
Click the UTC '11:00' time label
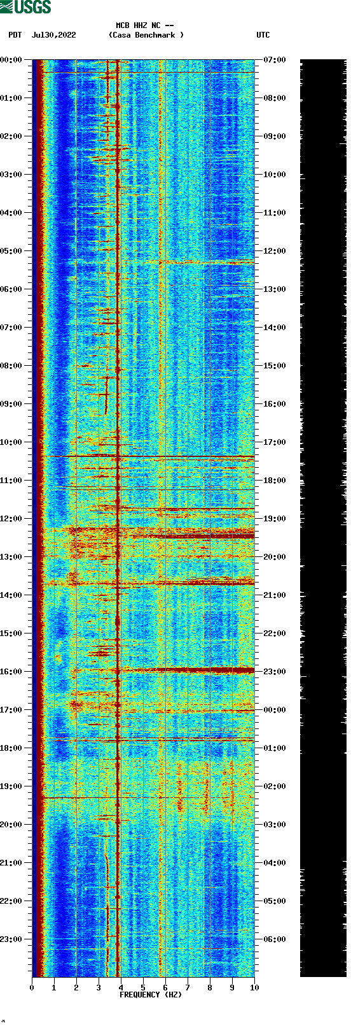275,213
